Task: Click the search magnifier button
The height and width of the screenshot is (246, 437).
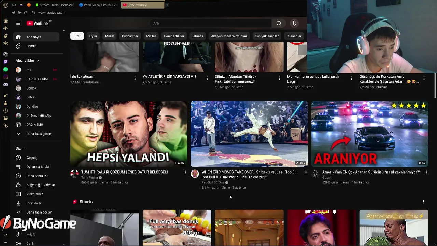Action: click(x=279, y=23)
